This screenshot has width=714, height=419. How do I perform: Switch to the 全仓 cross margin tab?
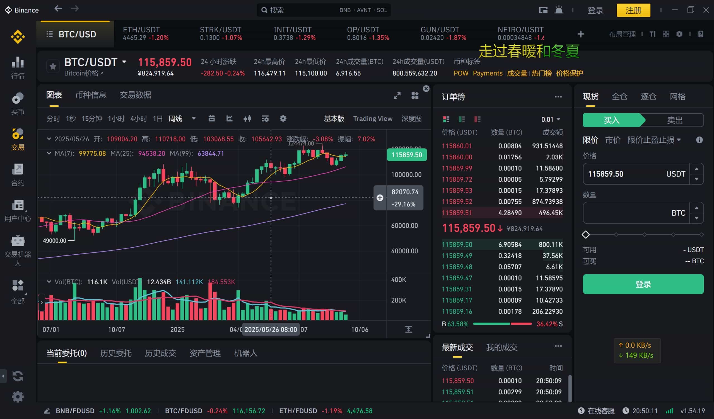click(x=619, y=97)
